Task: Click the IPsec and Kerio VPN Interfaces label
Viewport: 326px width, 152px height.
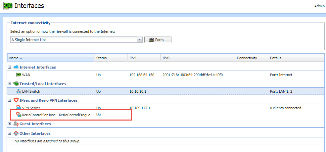Action: click(48, 100)
